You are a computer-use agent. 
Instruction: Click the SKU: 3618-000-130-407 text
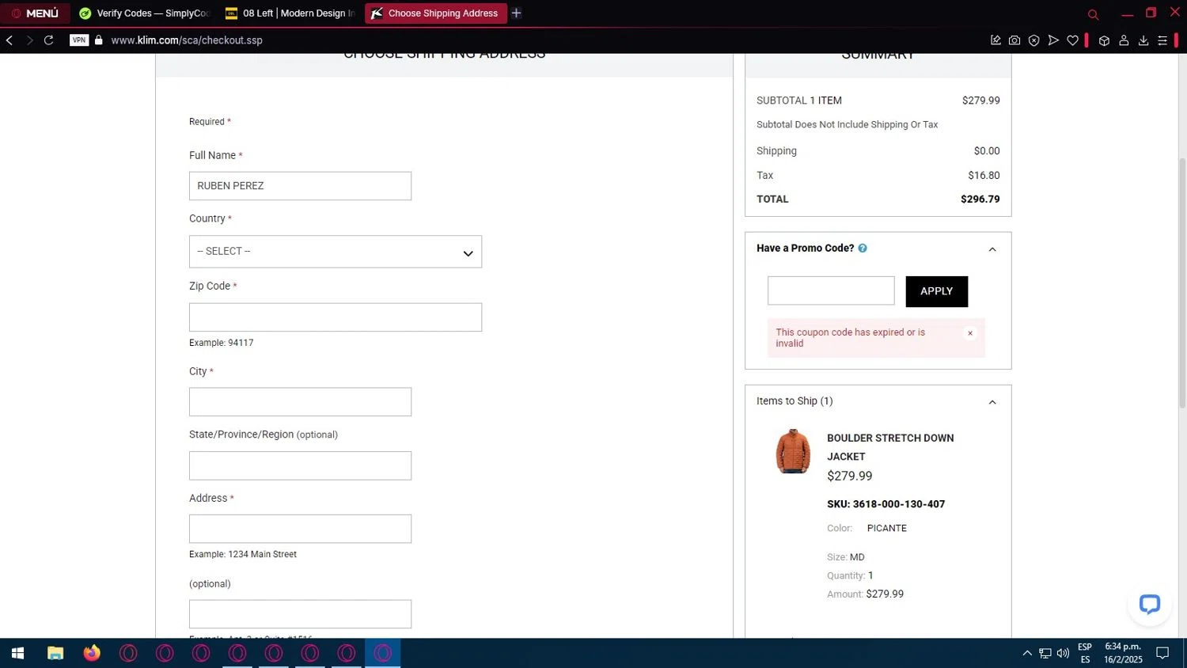coord(886,504)
